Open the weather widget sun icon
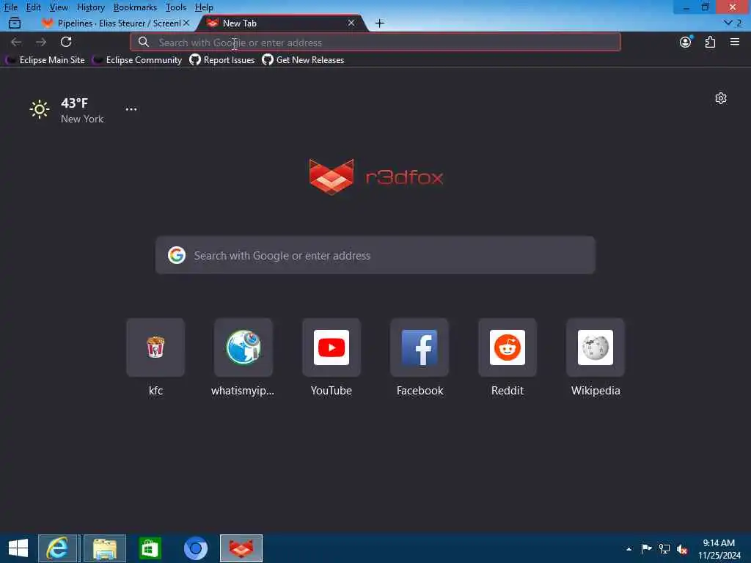The image size is (751, 563). [x=40, y=110]
